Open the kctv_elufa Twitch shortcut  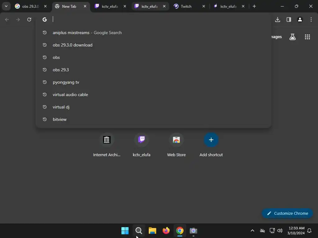(142, 145)
